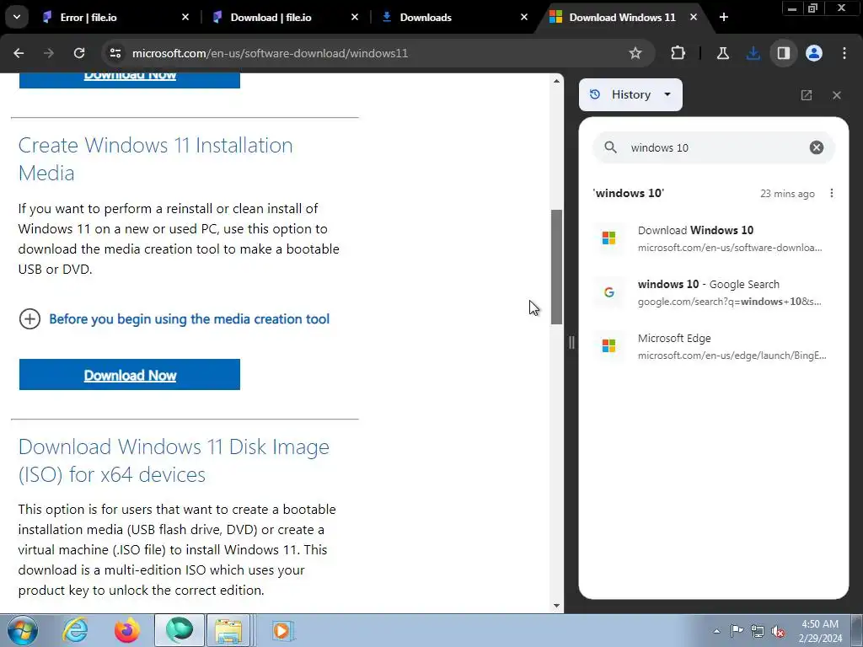Click 'Download Windows 11 Disk Image' heading

tap(174, 461)
